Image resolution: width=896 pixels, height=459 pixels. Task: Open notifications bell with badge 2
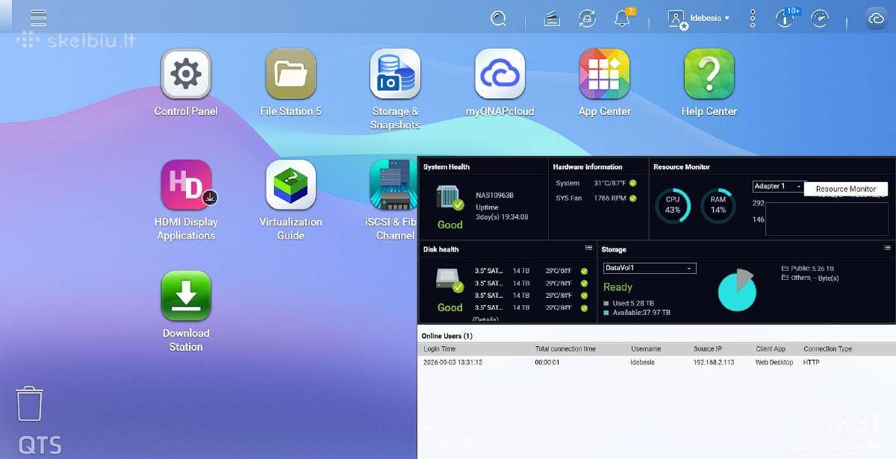(x=622, y=19)
